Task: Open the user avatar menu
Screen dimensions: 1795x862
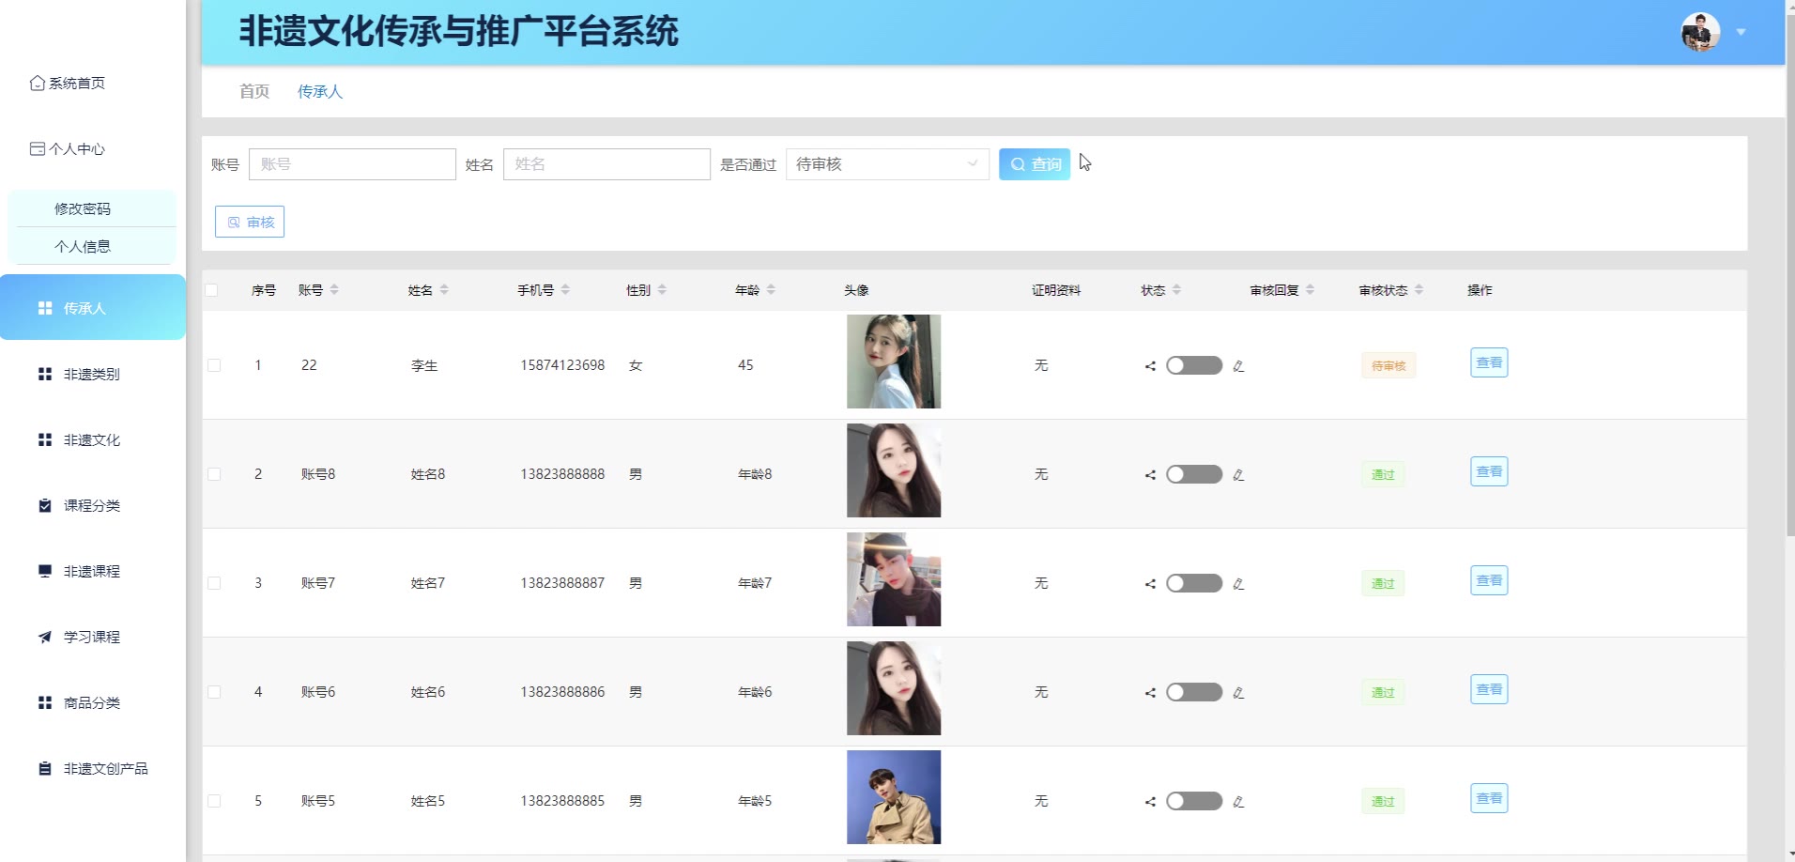Action: coord(1700,32)
